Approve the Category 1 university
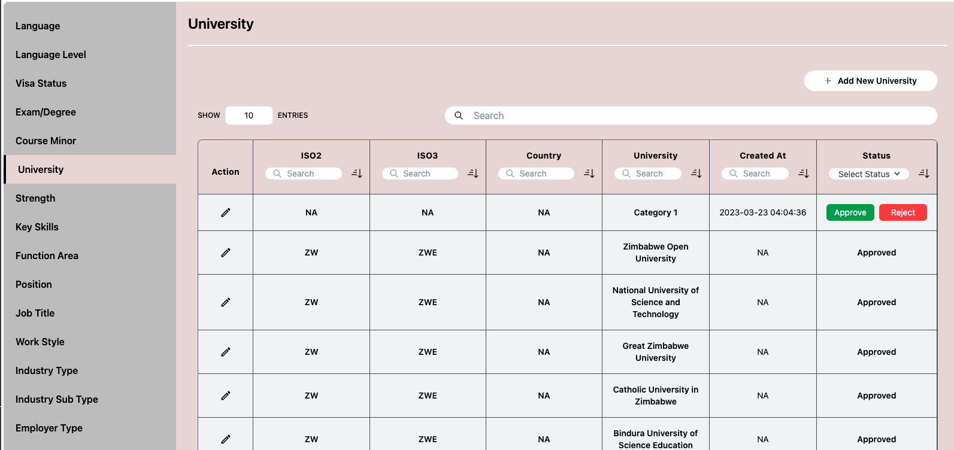Screen dimensions: 954x450 click(850, 212)
